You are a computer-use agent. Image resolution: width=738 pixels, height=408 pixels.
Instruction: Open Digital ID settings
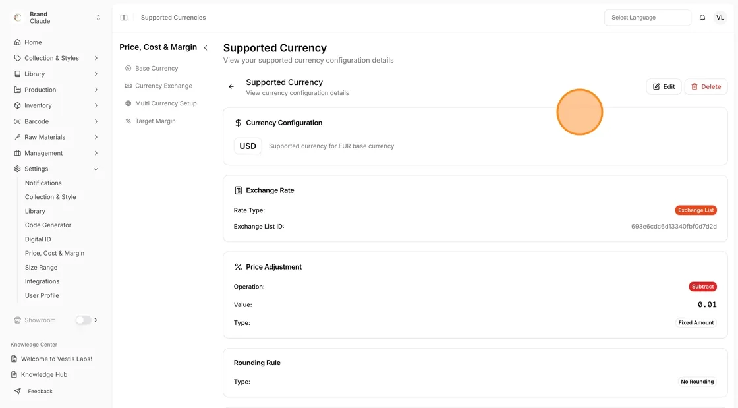(38, 239)
